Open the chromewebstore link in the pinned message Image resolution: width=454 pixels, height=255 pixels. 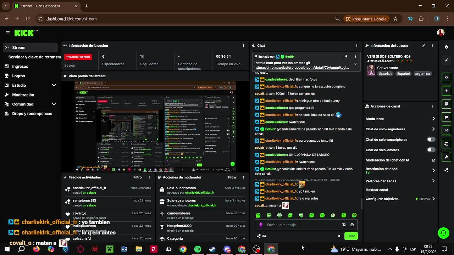pyautogui.click(x=301, y=67)
